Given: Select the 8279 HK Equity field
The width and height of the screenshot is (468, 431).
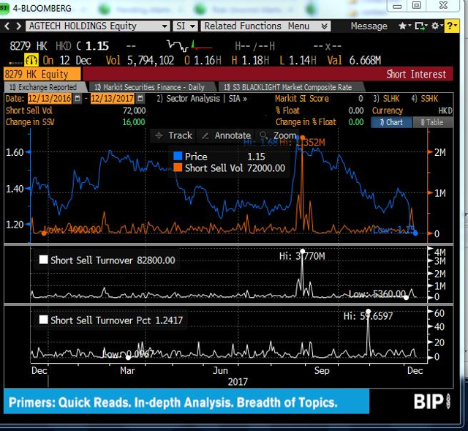Looking at the screenshot, I should click(x=42, y=74).
